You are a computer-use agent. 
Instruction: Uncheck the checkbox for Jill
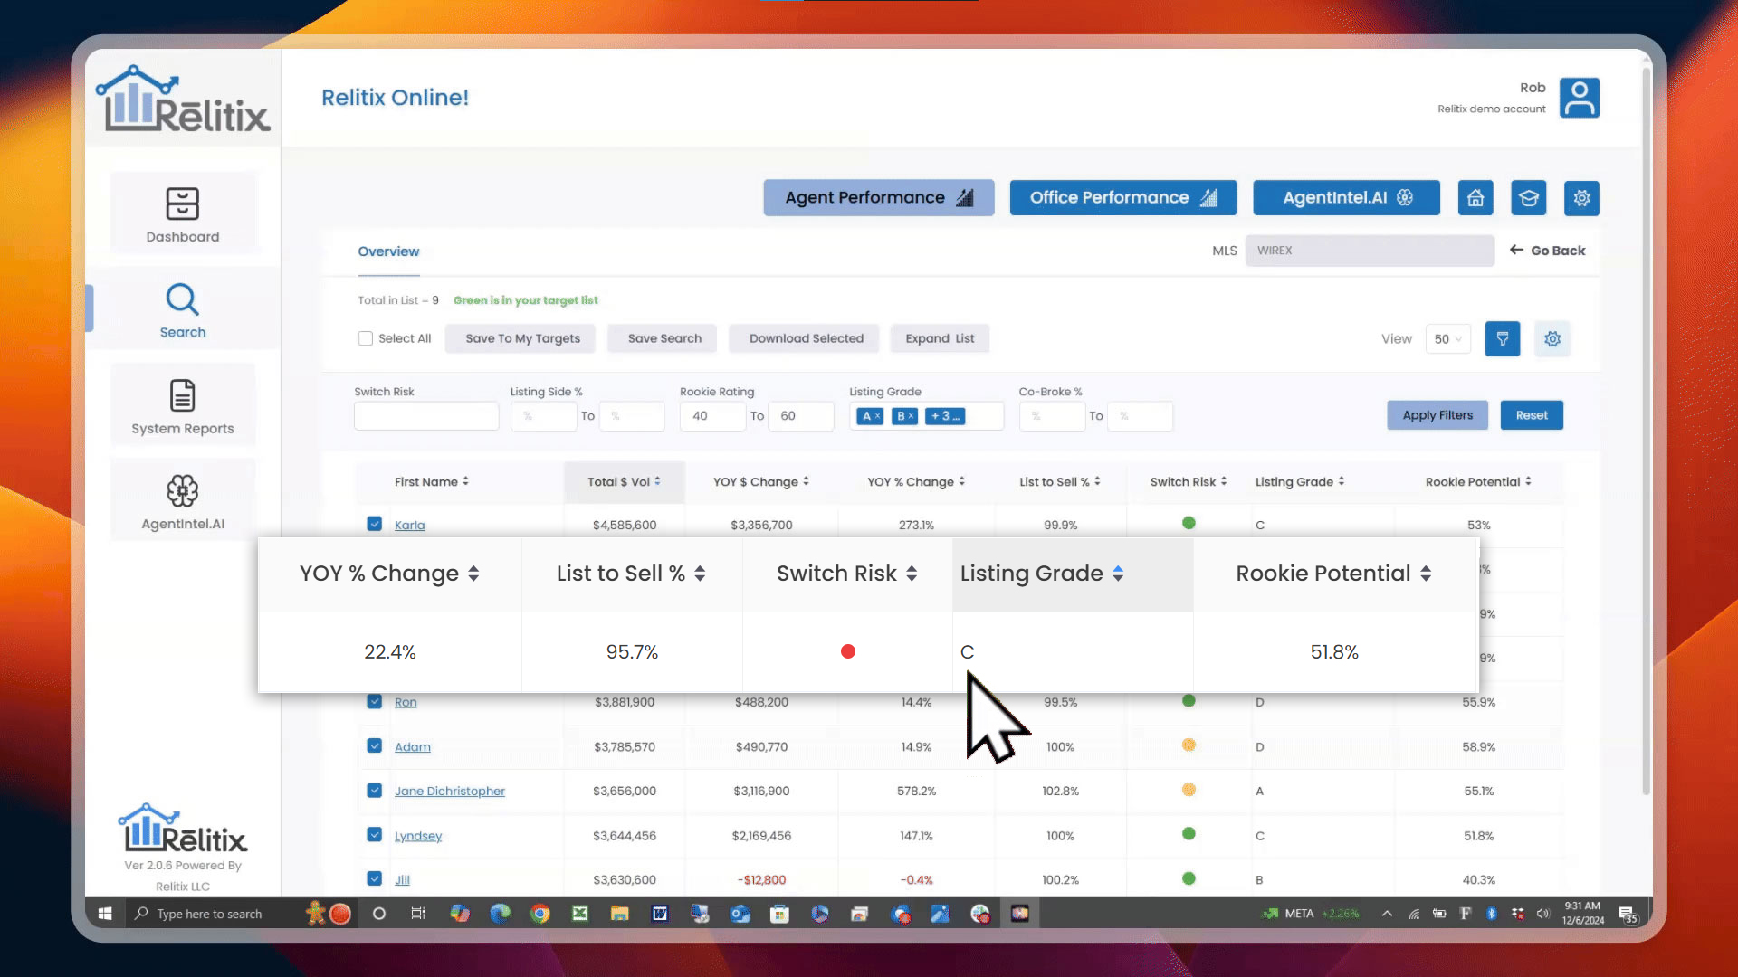click(375, 877)
